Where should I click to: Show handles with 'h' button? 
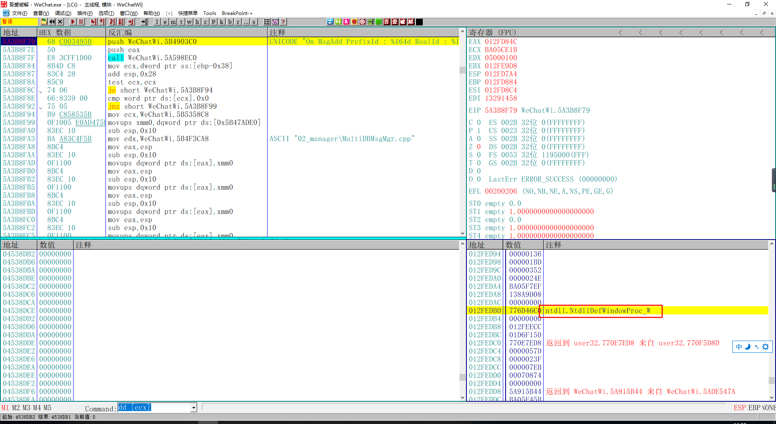197,22
